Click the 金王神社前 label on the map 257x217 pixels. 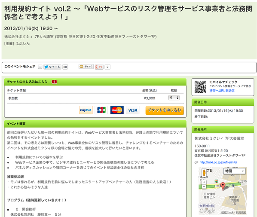[x=207, y=206]
